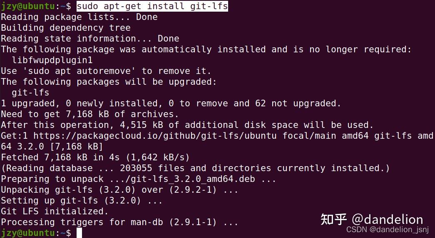Click the 'Building dependency tree' line

coord(66,28)
